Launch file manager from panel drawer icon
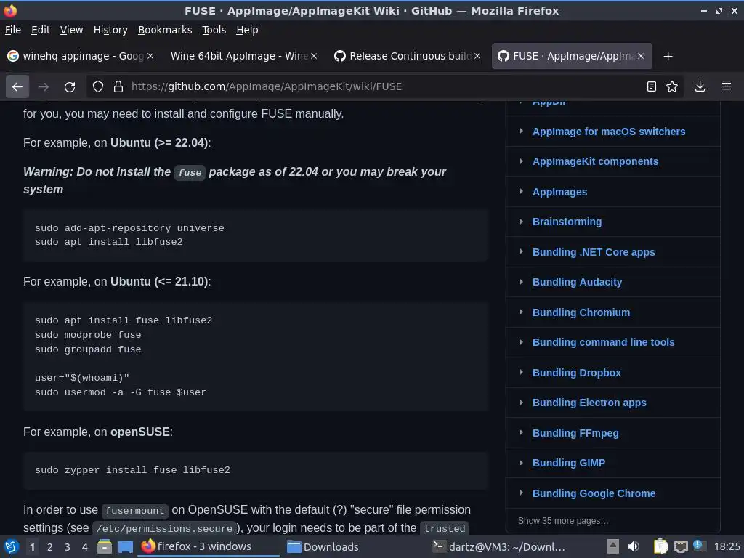The height and width of the screenshot is (558, 744). pos(105,546)
